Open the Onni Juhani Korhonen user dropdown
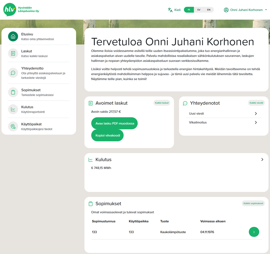The height and width of the screenshot is (254, 270). click(245, 10)
